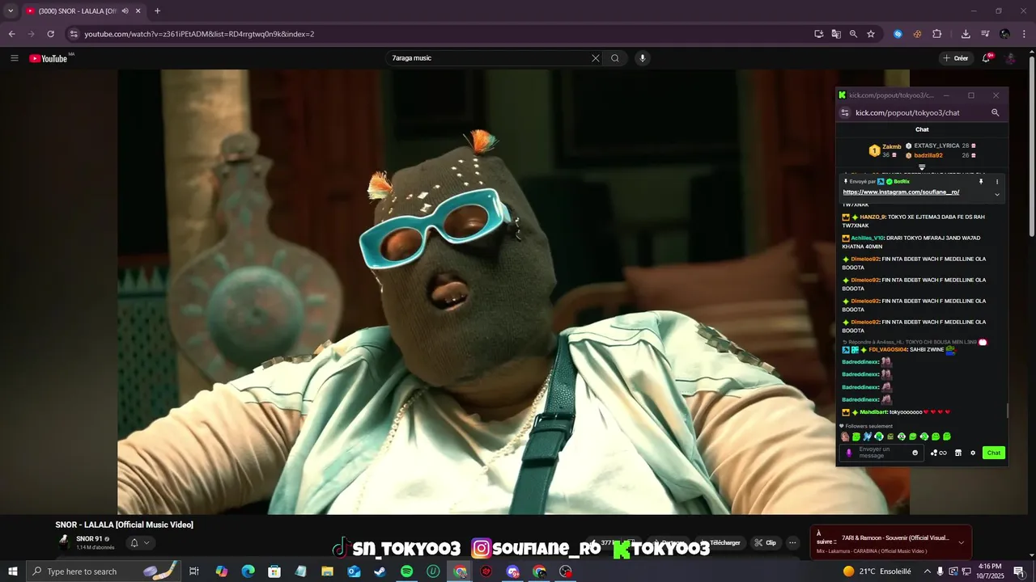Collapse pinned message chevron
1036x582 pixels.
(x=997, y=194)
